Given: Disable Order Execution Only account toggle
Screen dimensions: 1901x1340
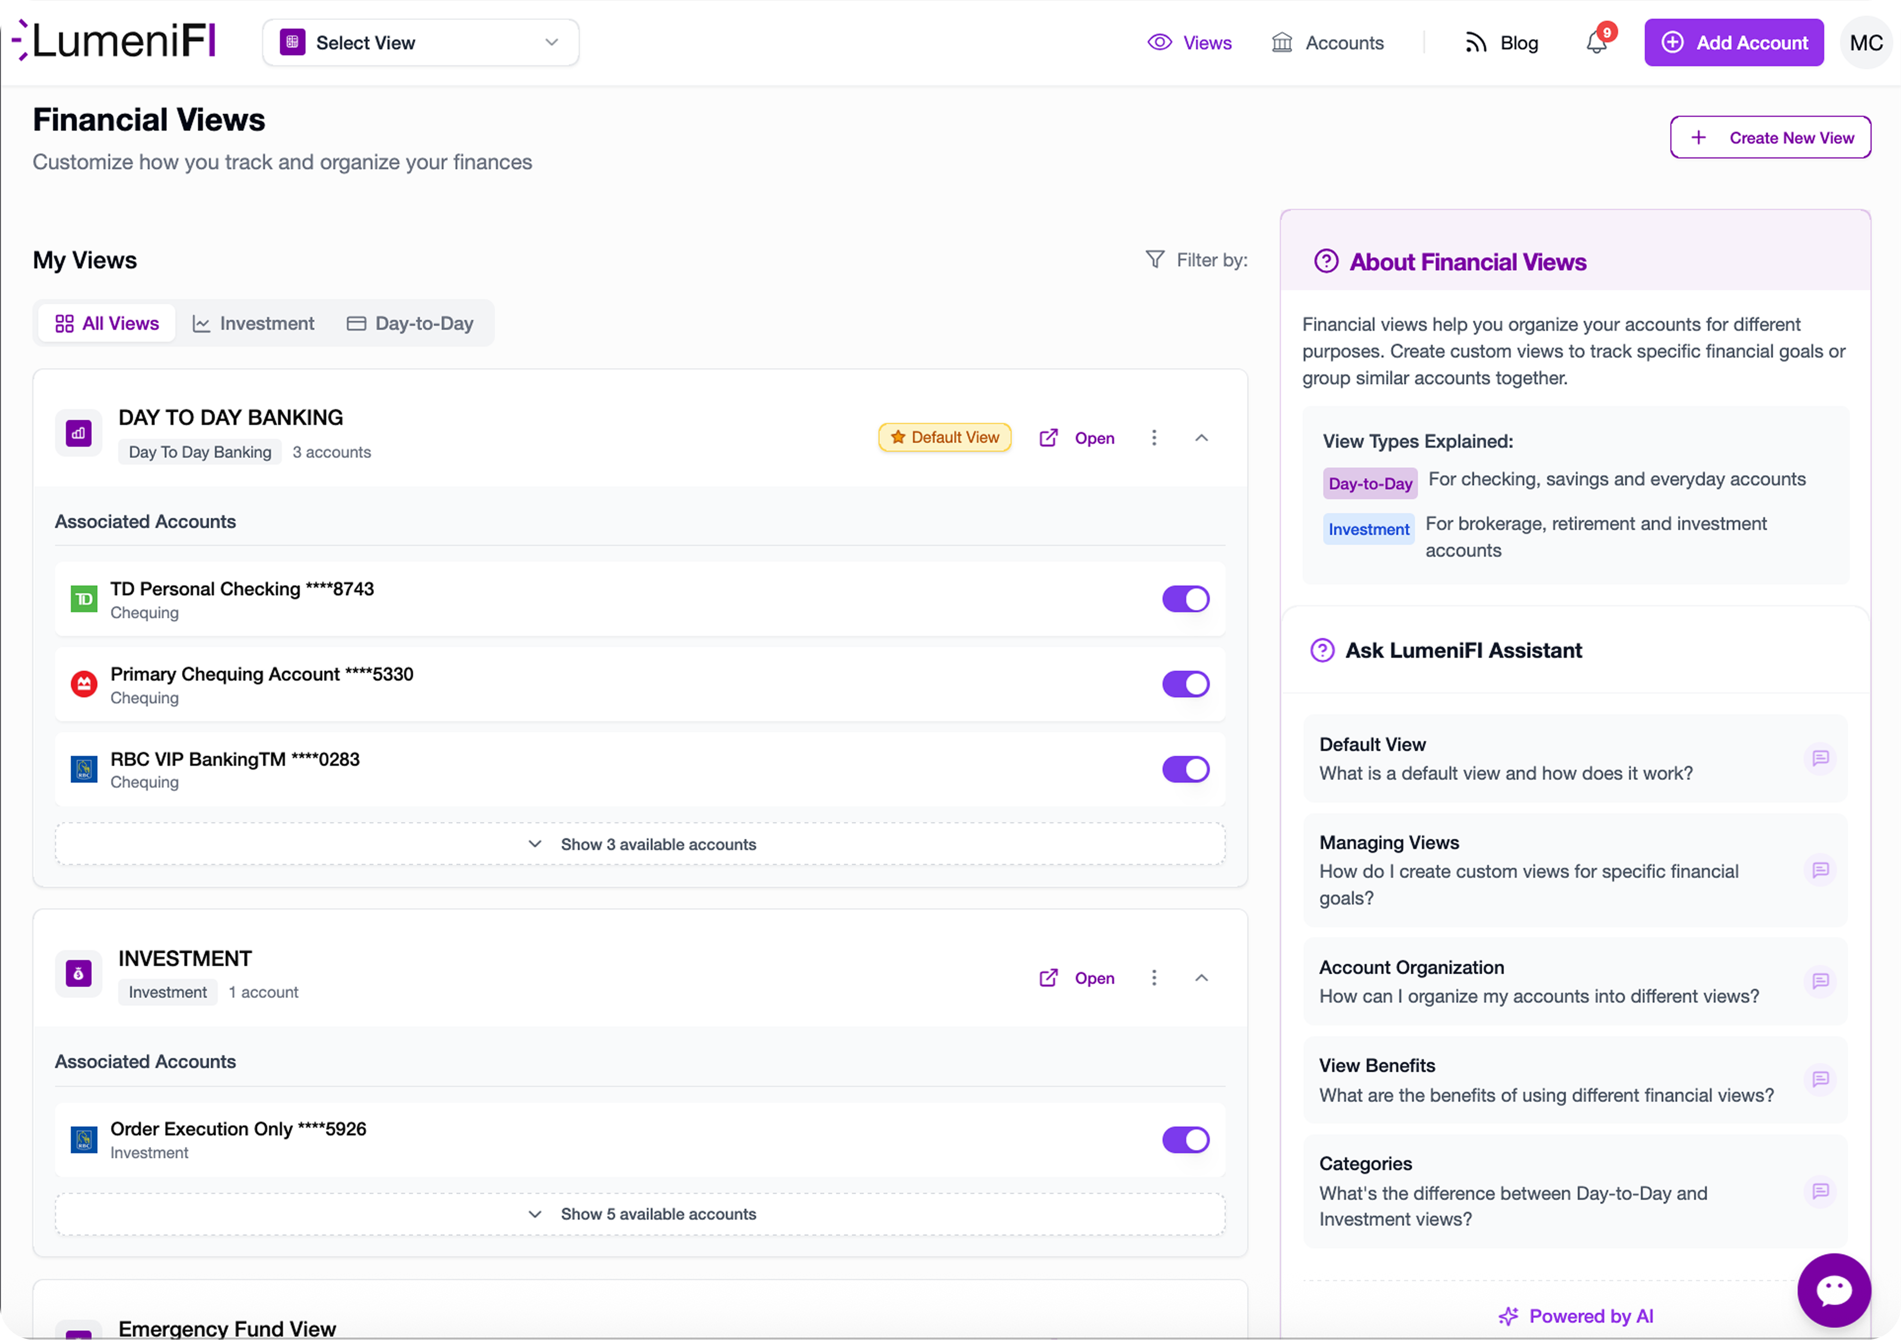Looking at the screenshot, I should coord(1186,1140).
